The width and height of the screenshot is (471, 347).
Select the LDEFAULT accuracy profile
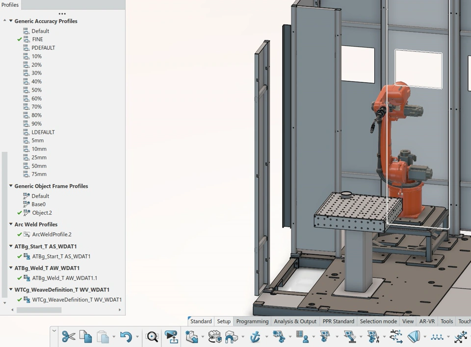pyautogui.click(x=43, y=132)
